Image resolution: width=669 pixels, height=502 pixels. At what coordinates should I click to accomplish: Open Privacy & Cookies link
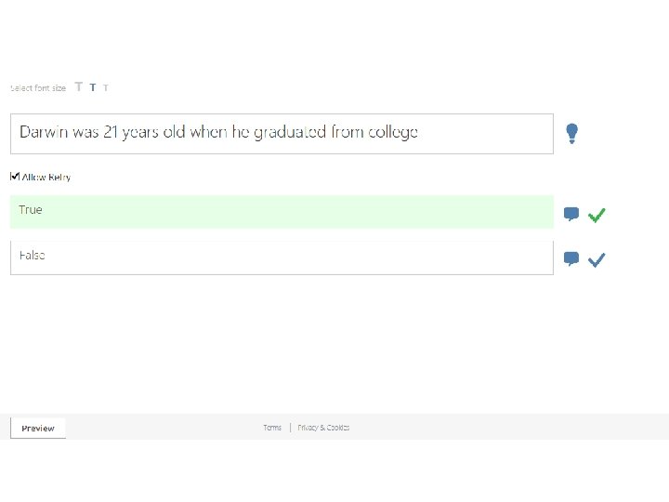point(323,428)
